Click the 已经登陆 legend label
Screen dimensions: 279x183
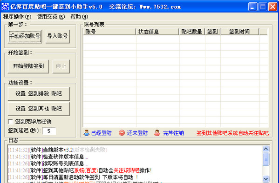[102, 133]
